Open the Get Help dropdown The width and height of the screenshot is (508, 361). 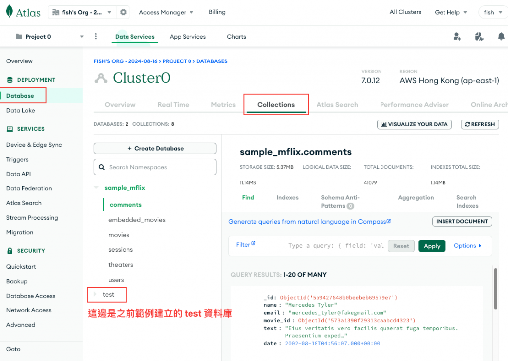450,12
